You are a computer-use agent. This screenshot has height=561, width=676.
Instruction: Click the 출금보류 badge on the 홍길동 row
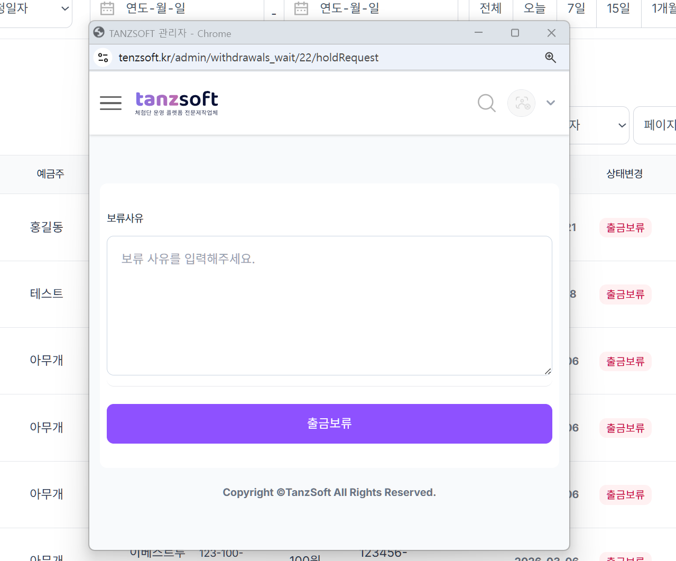point(625,227)
